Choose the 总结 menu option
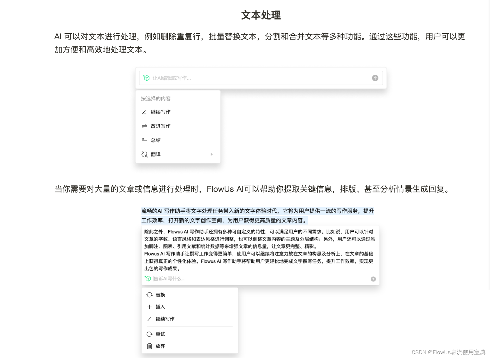This screenshot has height=358, width=490. 156,140
